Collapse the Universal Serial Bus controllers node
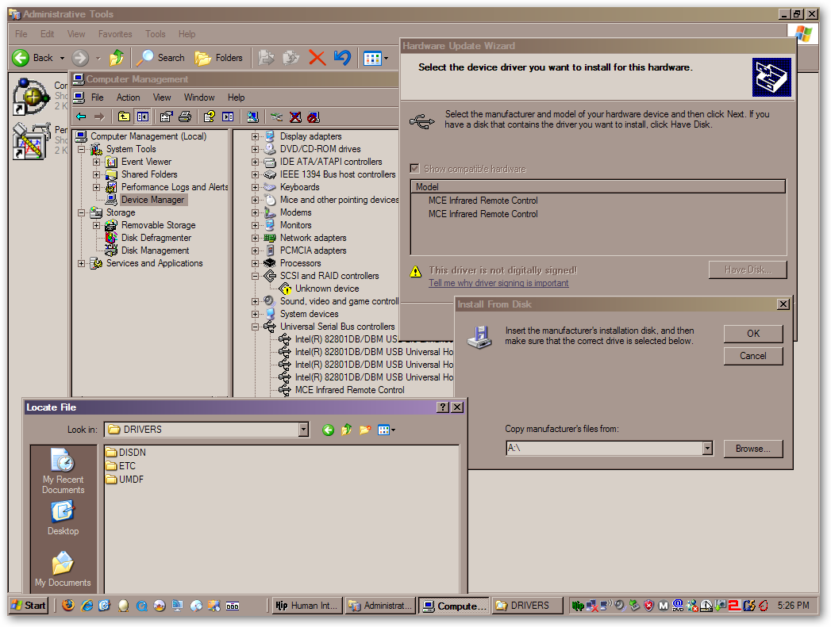This screenshot has width=831, height=627. click(x=256, y=327)
